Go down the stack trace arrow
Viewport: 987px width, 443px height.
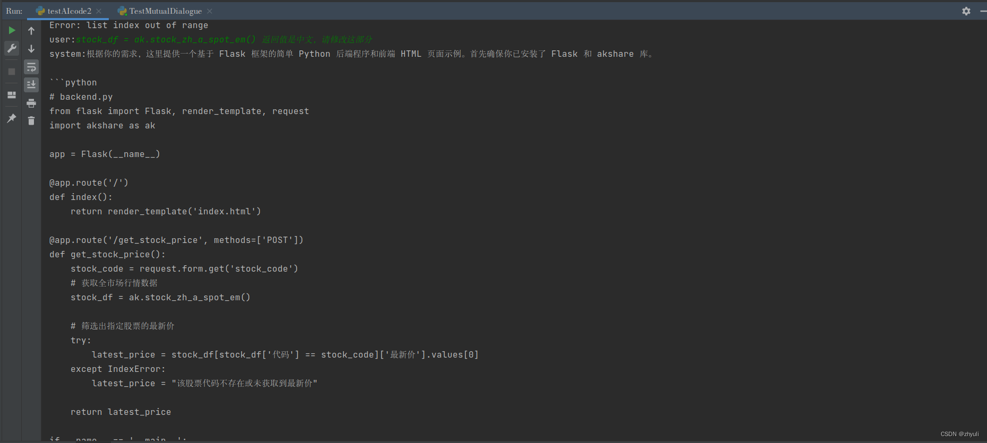pos(31,49)
